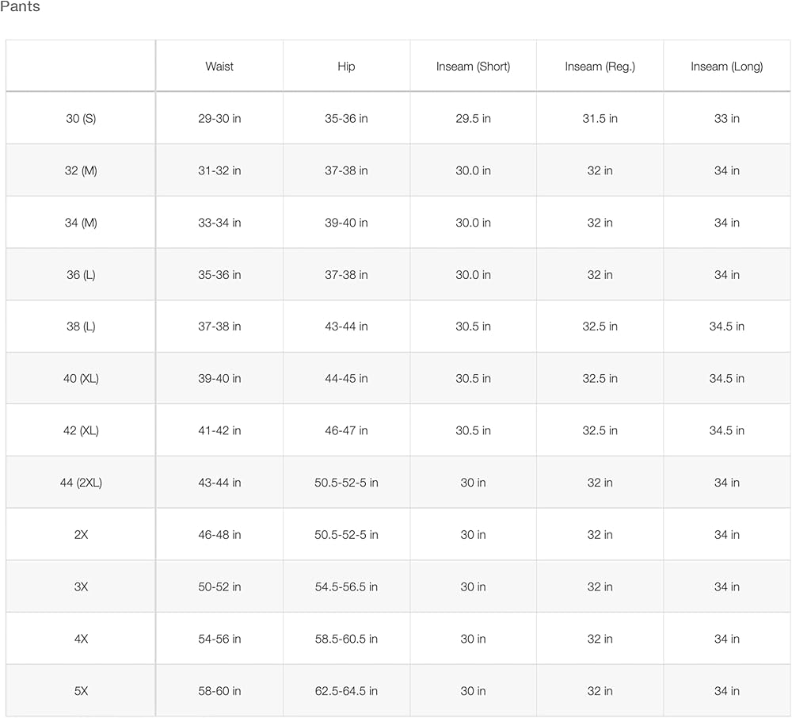Select the 30 (S) size row label
The image size is (792, 718).
coord(81,119)
